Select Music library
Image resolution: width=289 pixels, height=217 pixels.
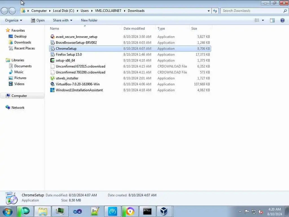coord(19,72)
